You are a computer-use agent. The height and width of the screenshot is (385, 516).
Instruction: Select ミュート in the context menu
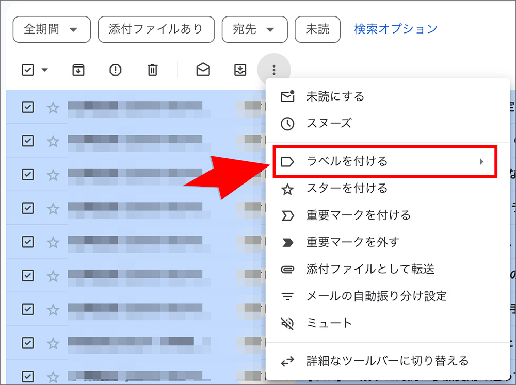pos(330,323)
